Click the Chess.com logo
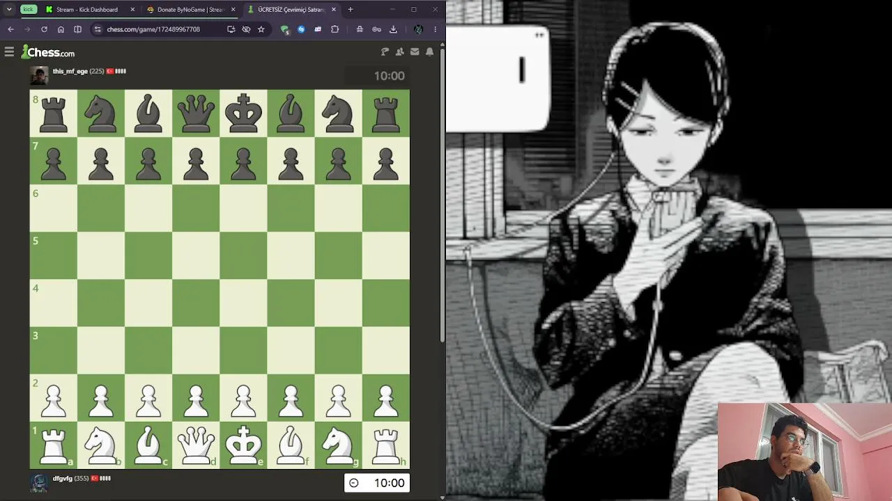The image size is (892, 501). pyautogui.click(x=48, y=52)
